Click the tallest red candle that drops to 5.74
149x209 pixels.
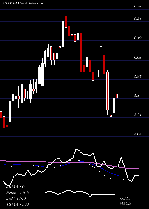[108, 91]
